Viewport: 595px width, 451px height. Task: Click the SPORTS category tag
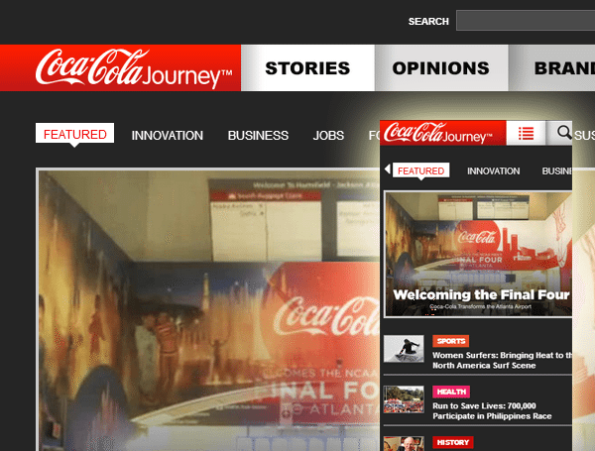pyautogui.click(x=451, y=341)
